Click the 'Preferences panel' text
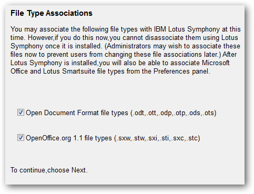Viewport: 254px width, 194px height. click(181, 72)
